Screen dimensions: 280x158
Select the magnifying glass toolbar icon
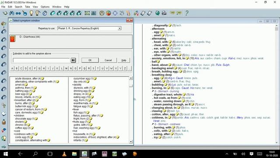click(x=25, y=13)
